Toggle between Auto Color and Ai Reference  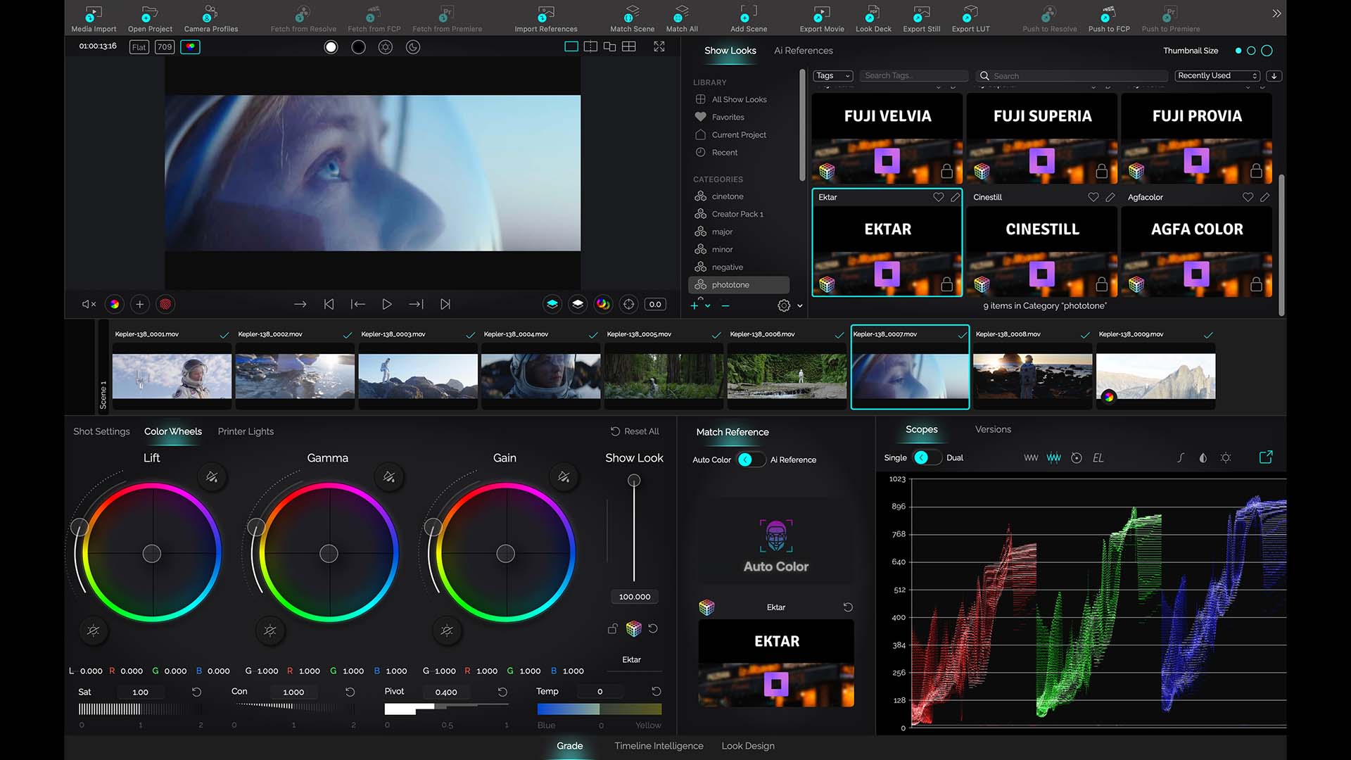coord(751,459)
